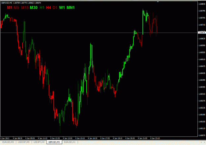Click the 1.60195 price axis label
This screenshot has width=206, height=145.
click(x=202, y=115)
